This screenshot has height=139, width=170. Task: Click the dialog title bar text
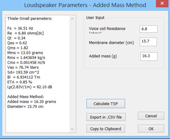coord(85,5)
